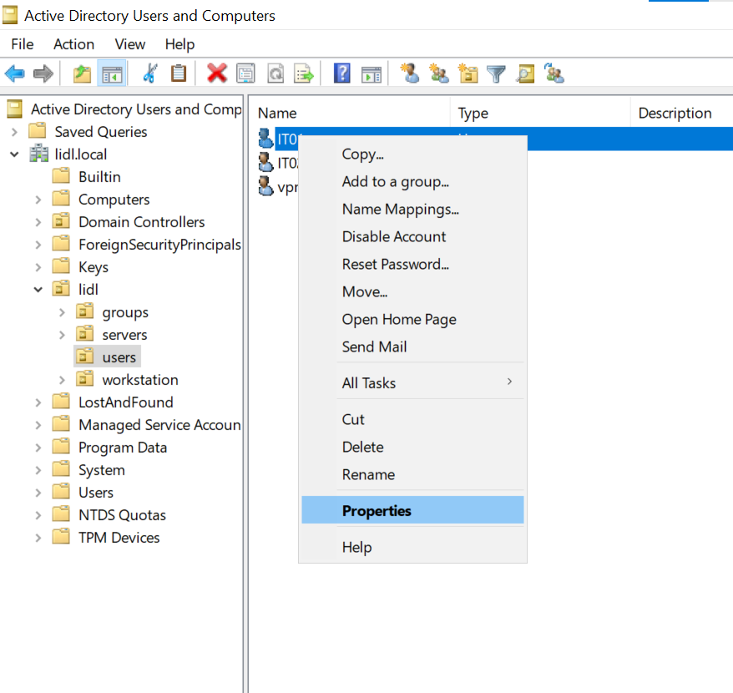The width and height of the screenshot is (733, 693).
Task: Select the Managed Service Accounts container
Action: point(159,425)
